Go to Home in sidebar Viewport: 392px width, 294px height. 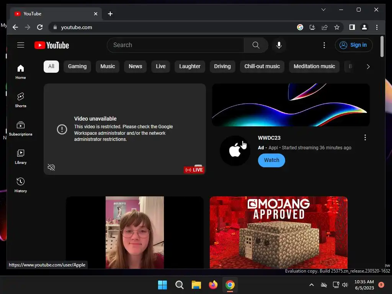tap(21, 72)
